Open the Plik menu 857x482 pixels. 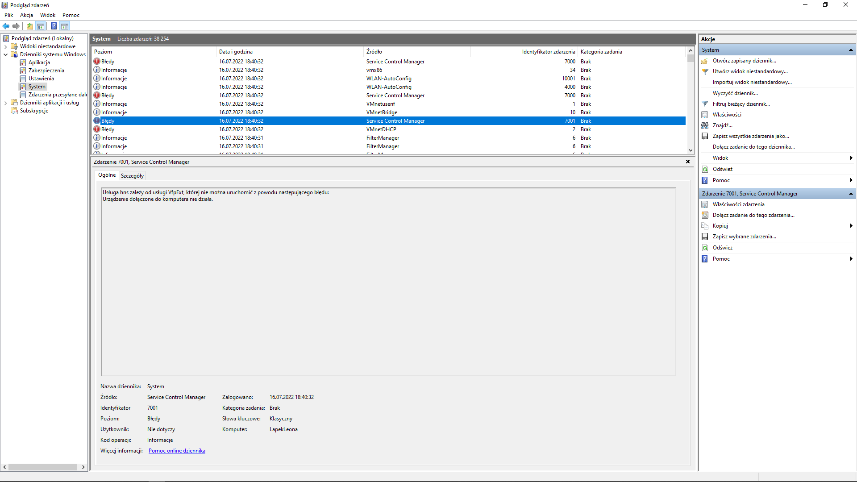[x=8, y=15]
